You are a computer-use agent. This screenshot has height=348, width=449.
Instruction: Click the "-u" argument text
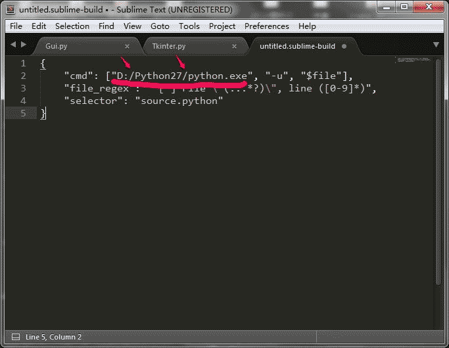pos(277,76)
